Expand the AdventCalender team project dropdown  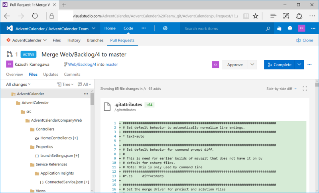click(x=94, y=28)
